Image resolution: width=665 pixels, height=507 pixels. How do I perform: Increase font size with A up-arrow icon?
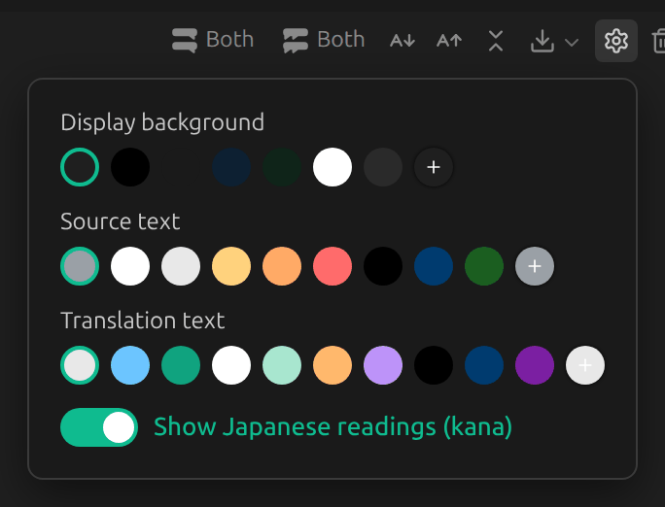click(449, 41)
